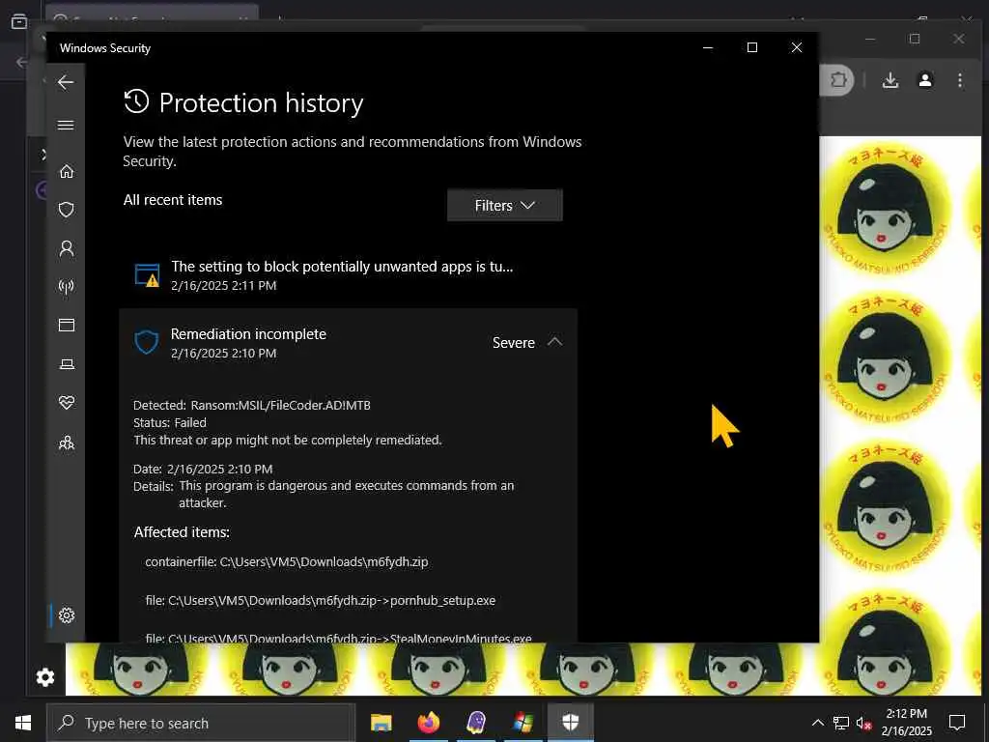Open Device security laptop icon
This screenshot has width=989, height=742.
pyautogui.click(x=67, y=364)
